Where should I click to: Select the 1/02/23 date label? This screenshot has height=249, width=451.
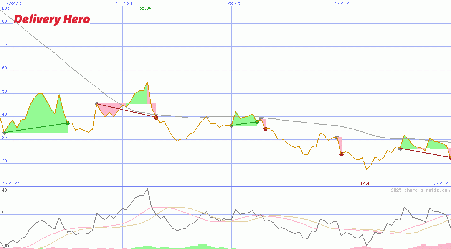pos(124,3)
